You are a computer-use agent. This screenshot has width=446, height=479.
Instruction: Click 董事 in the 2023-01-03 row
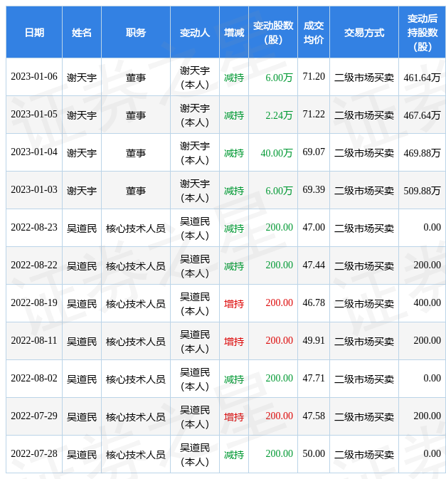click(136, 191)
